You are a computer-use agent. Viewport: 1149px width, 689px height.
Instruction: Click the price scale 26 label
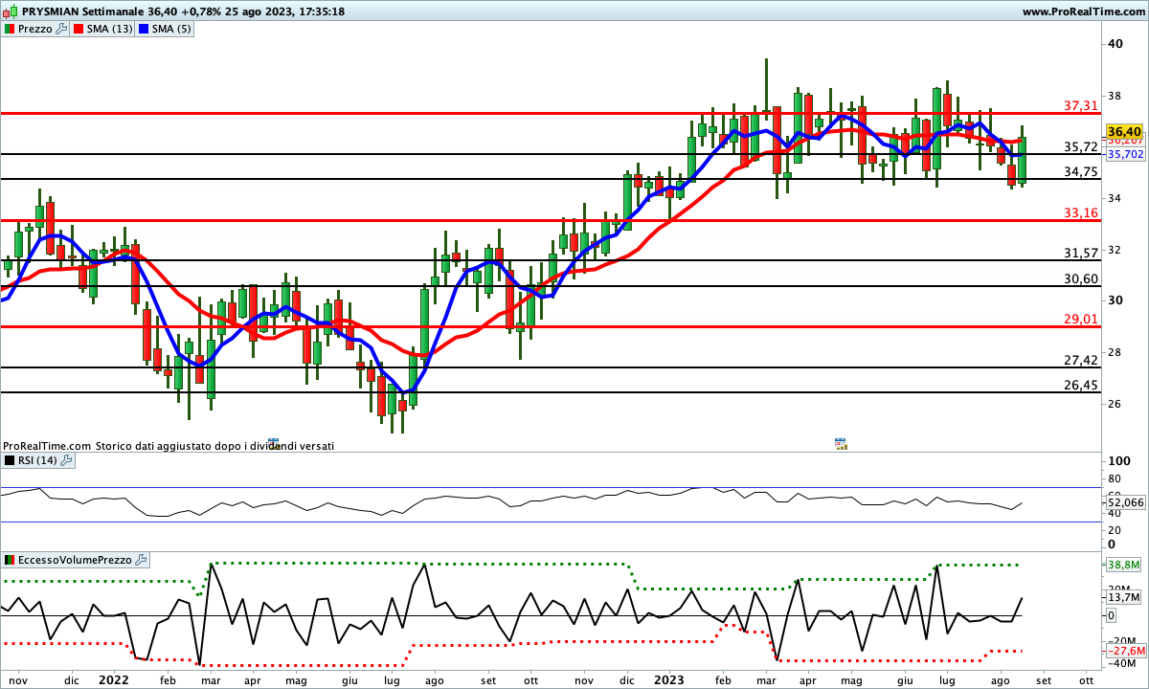tap(1115, 403)
